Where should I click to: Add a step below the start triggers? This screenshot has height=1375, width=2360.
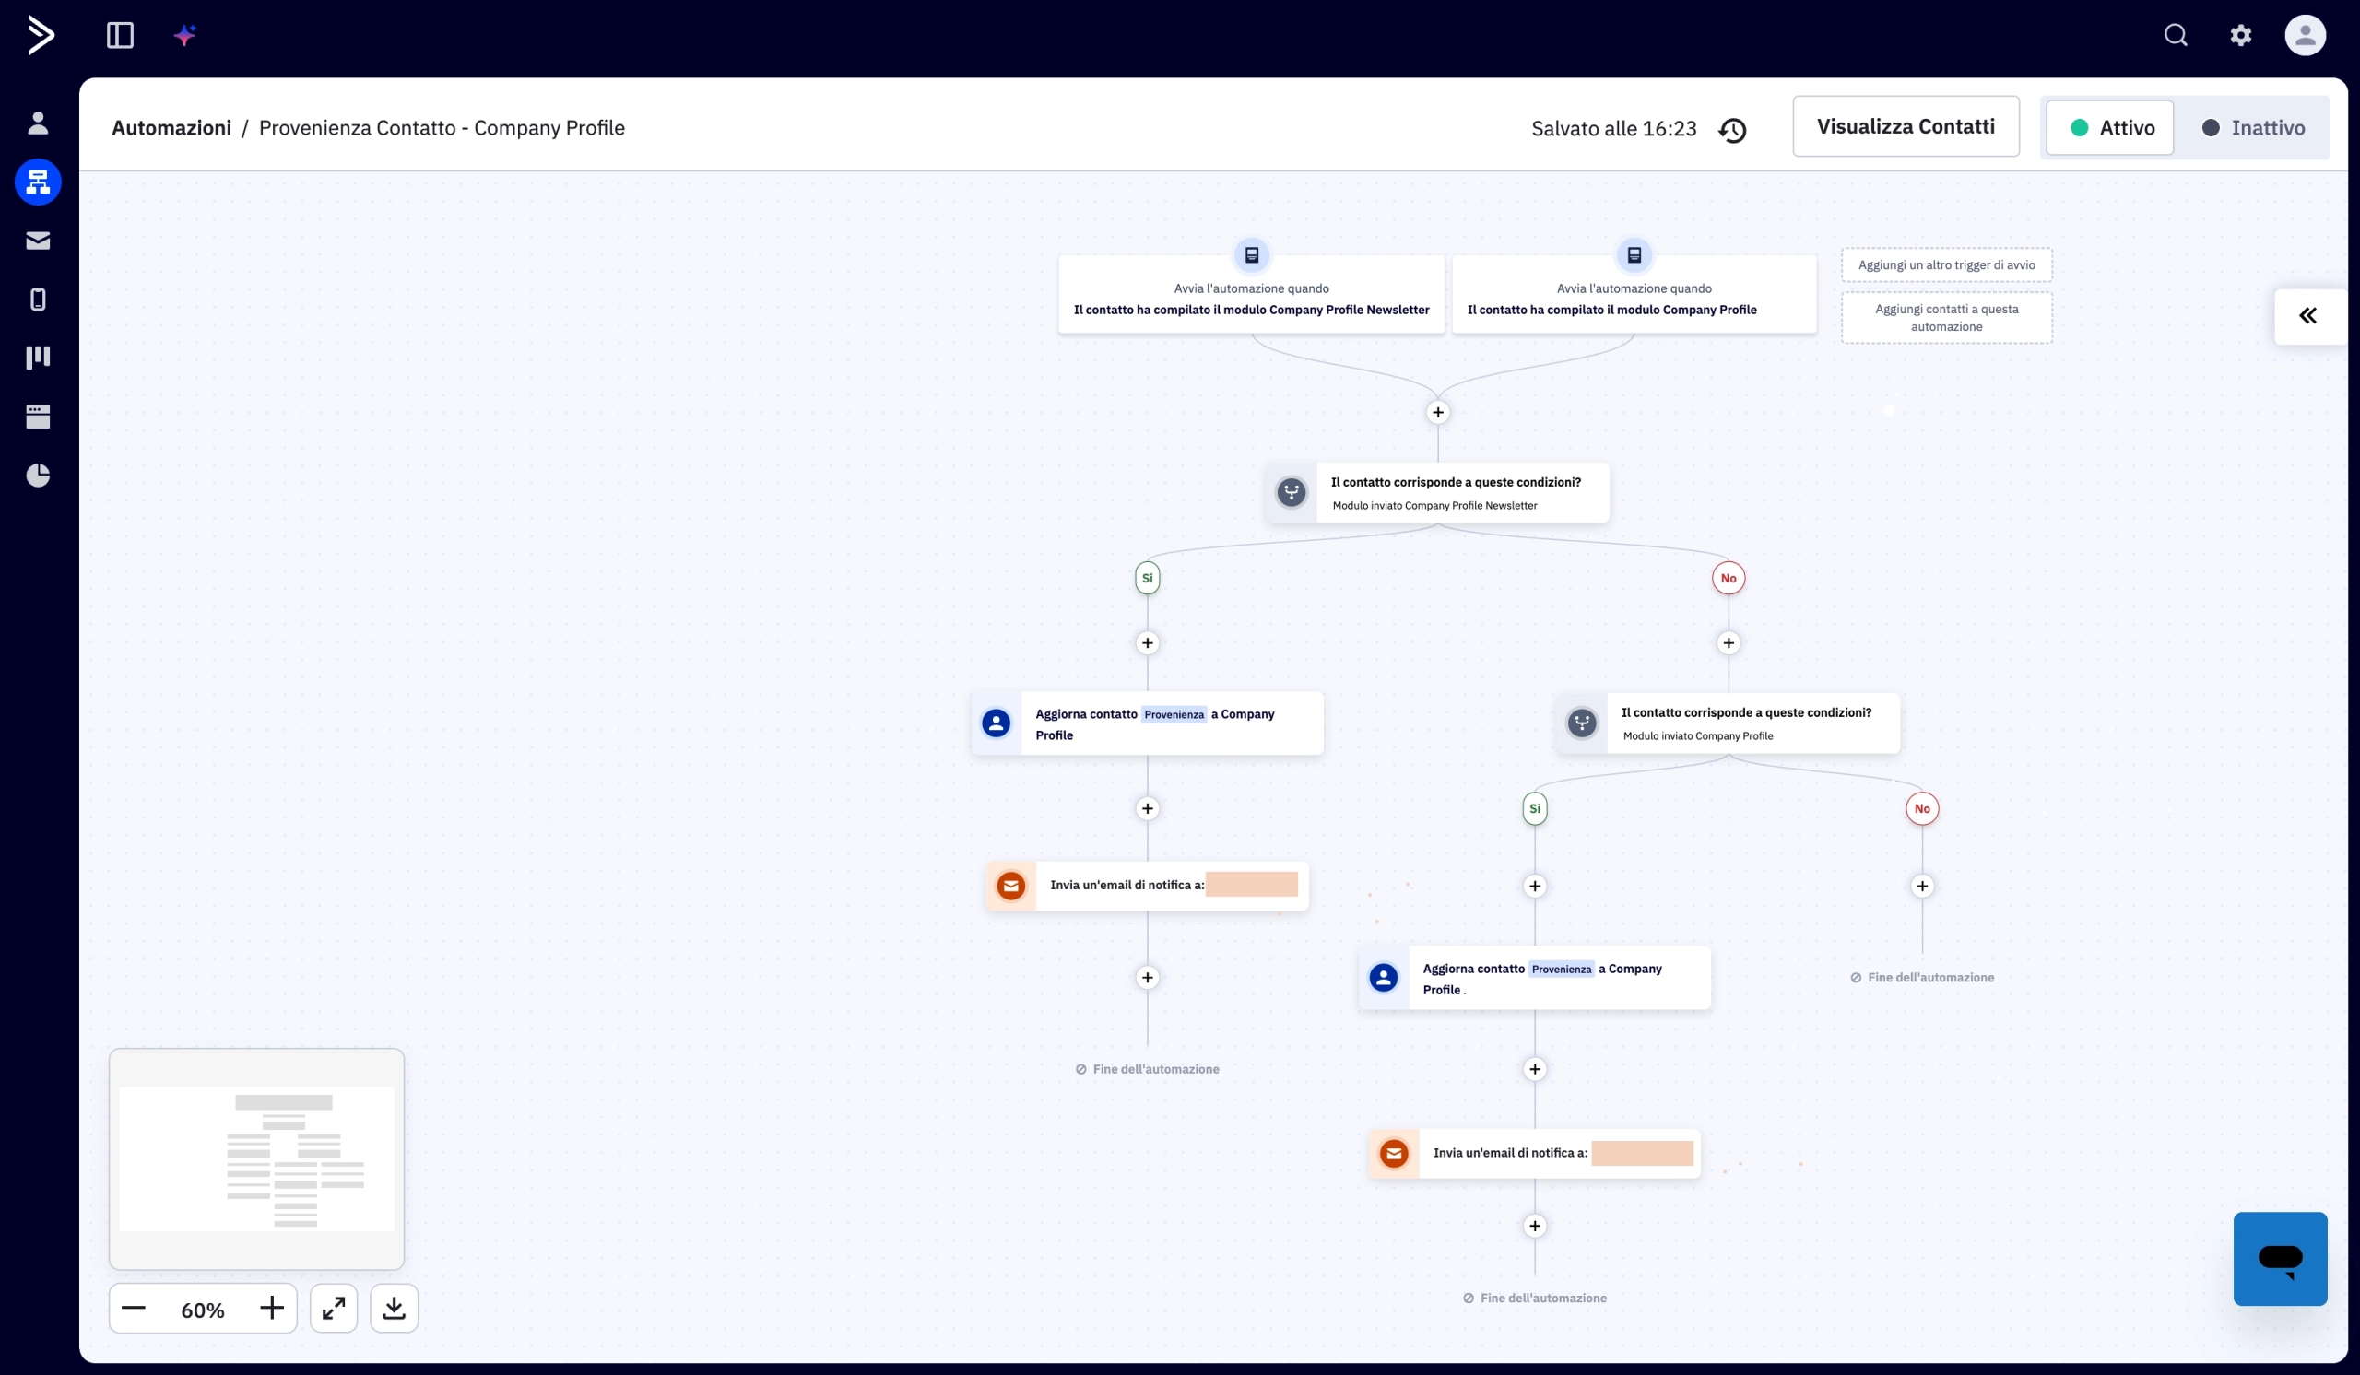tap(1437, 413)
